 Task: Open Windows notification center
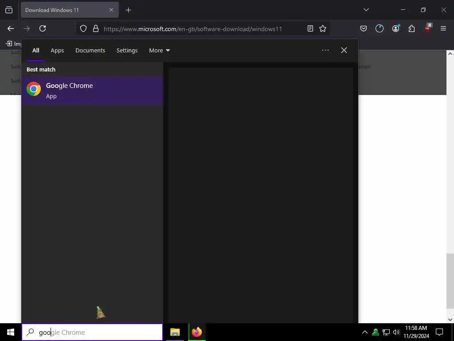pos(439,332)
